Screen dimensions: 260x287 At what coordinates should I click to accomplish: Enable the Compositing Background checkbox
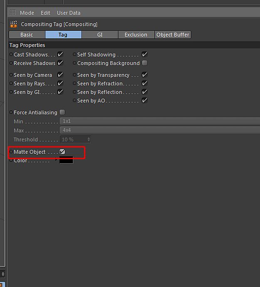pyautogui.click(x=144, y=63)
